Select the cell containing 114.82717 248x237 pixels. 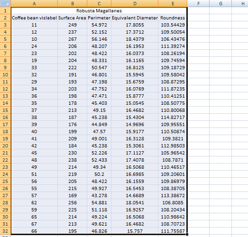173,117
